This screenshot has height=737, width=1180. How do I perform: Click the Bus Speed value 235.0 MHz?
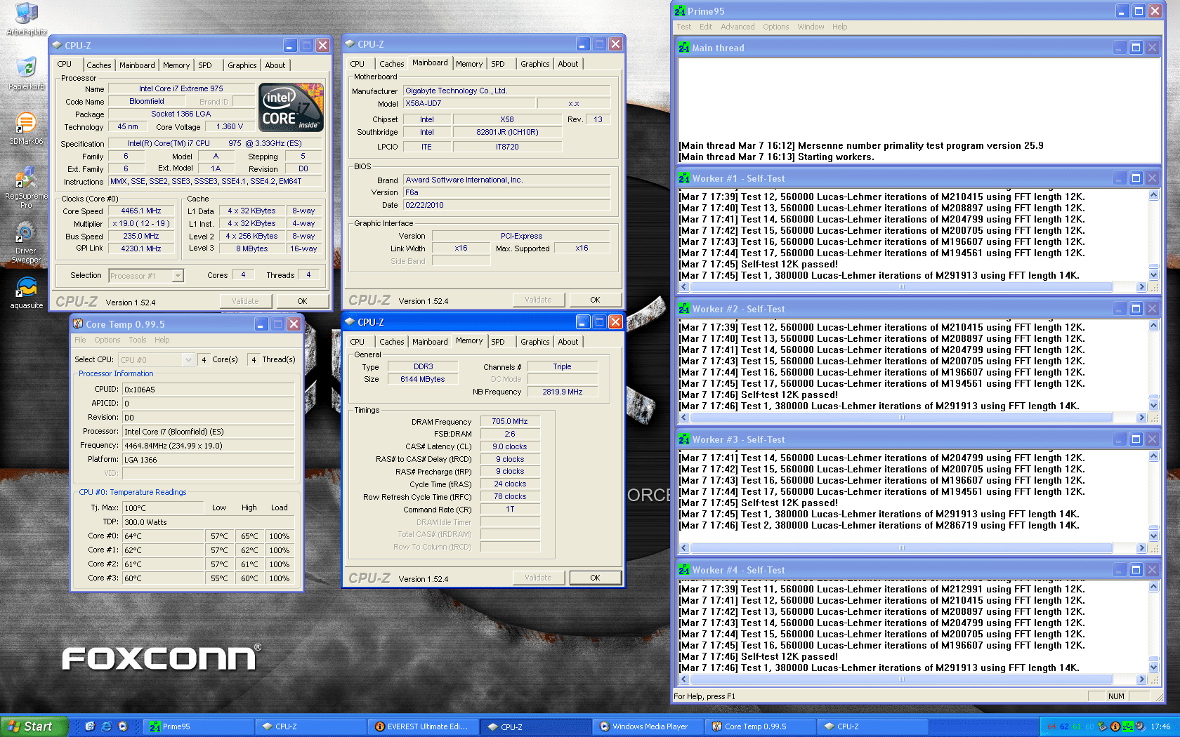click(x=140, y=236)
